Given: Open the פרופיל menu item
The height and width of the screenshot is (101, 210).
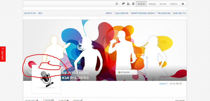Looking at the screenshot, I should pos(174,4).
